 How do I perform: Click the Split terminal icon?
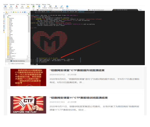pyautogui.click(x=39, y=7)
